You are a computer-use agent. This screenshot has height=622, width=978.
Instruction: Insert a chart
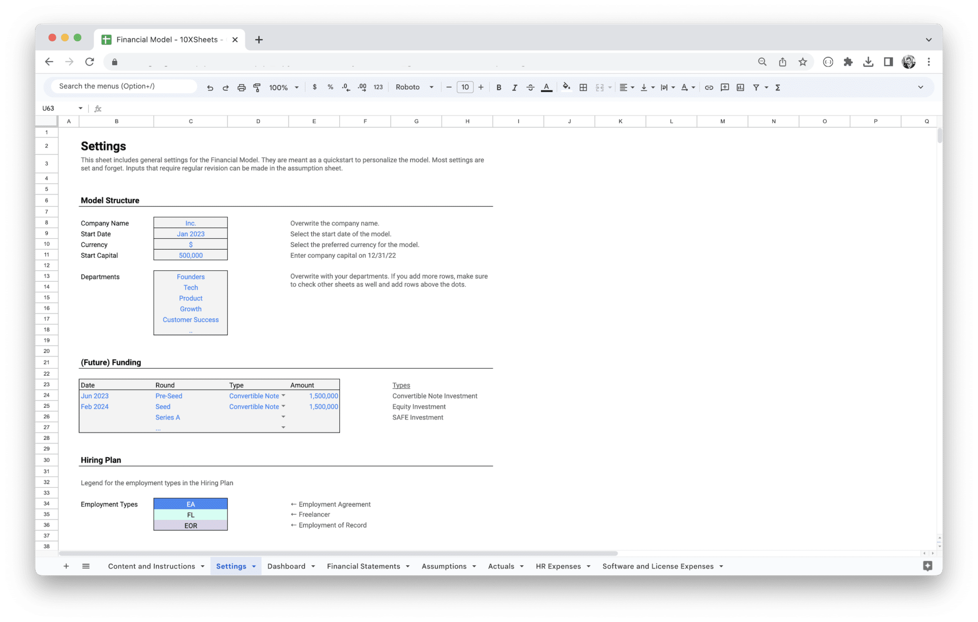(741, 87)
